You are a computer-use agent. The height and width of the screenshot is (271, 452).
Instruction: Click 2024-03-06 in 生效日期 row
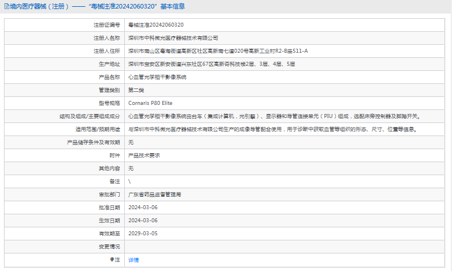[143, 221]
